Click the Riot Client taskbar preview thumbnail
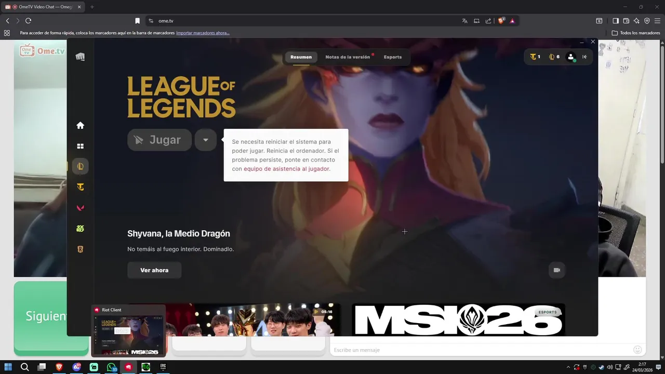 128,331
